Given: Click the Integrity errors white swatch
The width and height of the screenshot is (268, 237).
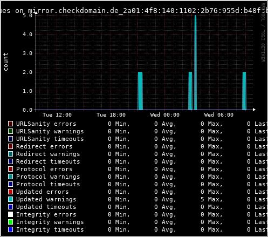Looking at the screenshot, I should click(10, 214).
